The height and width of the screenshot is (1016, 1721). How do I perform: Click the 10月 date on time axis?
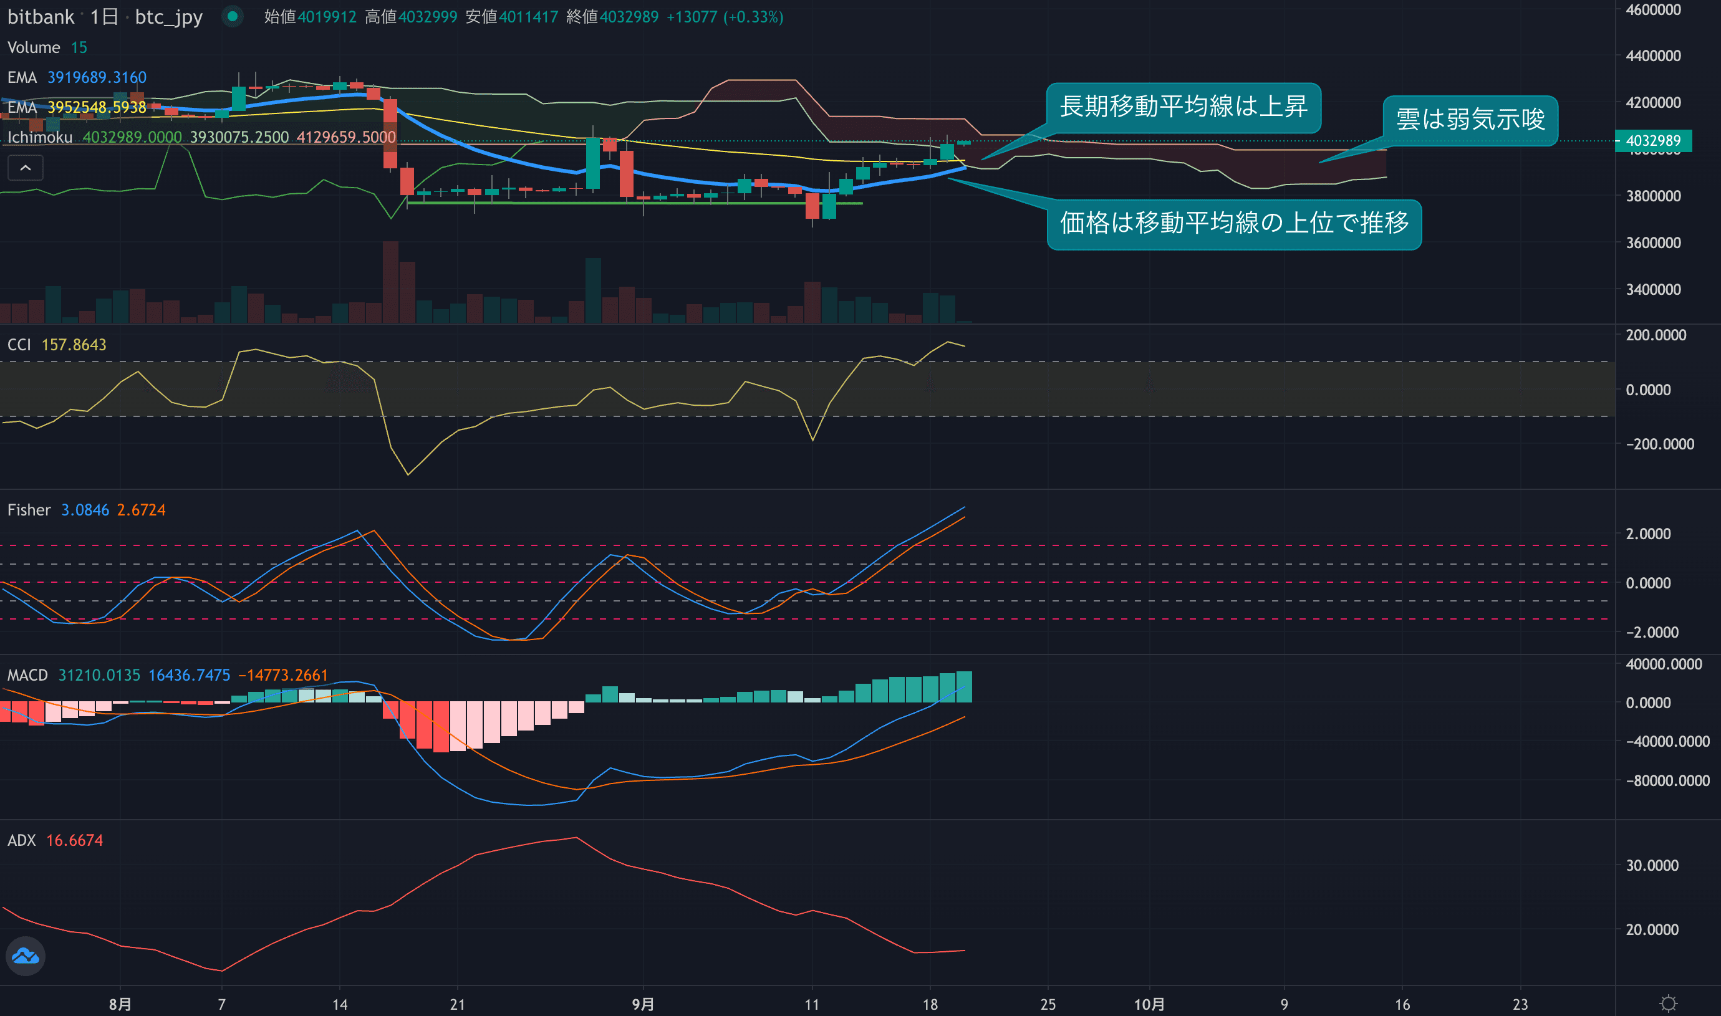coord(1149,1004)
